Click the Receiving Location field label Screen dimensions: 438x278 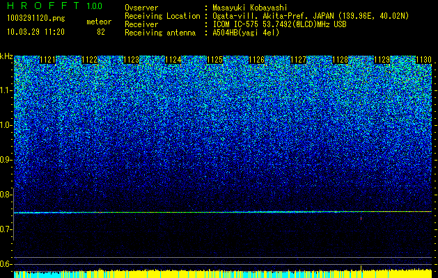[162, 16]
